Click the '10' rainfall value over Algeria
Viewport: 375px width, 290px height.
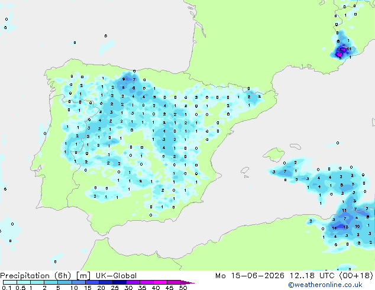click(x=357, y=226)
